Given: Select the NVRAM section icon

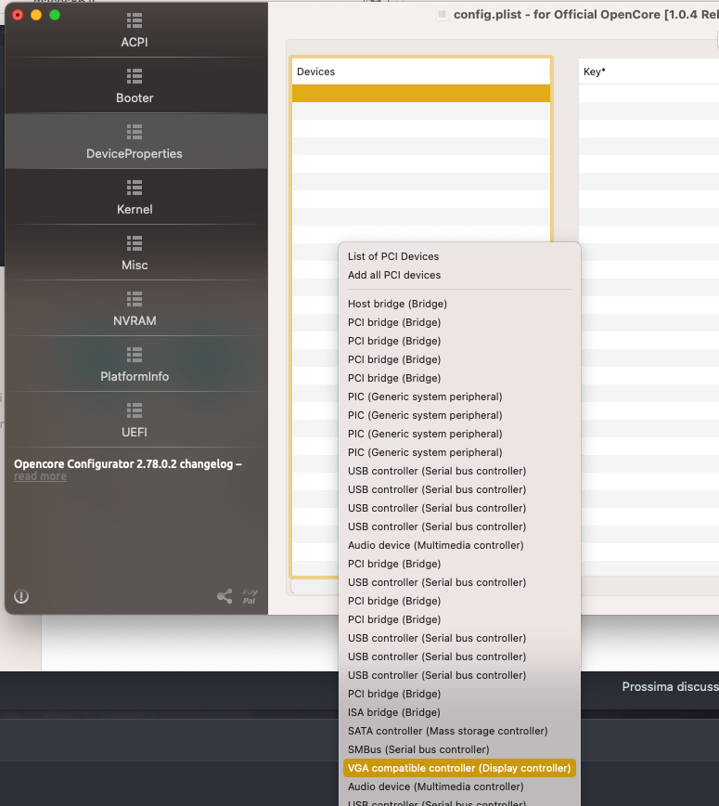Looking at the screenshot, I should (x=135, y=299).
